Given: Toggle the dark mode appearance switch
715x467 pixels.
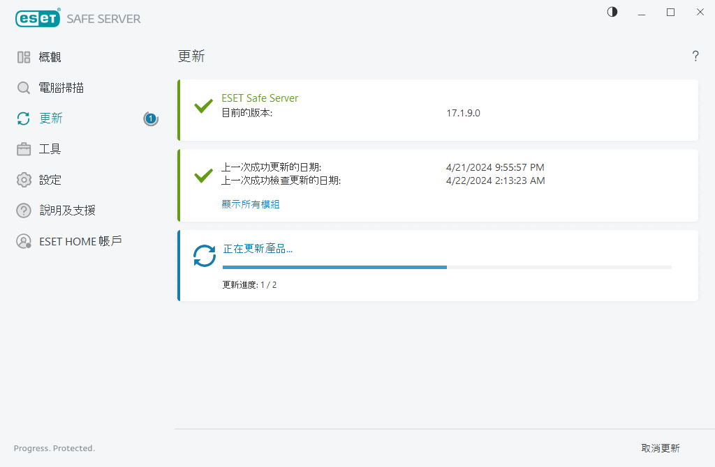Looking at the screenshot, I should tap(612, 12).
